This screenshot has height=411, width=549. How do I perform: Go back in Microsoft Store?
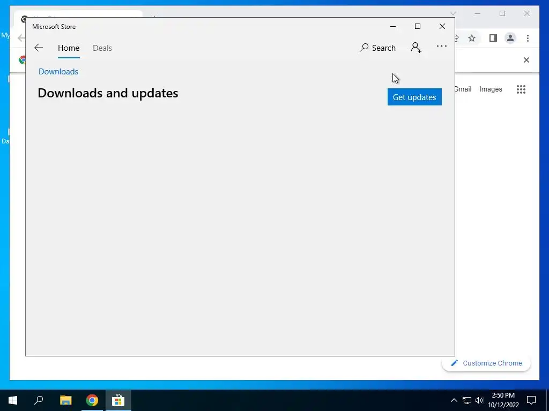39,48
